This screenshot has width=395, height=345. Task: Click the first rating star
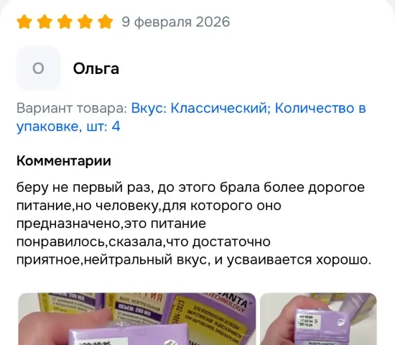tap(24, 22)
